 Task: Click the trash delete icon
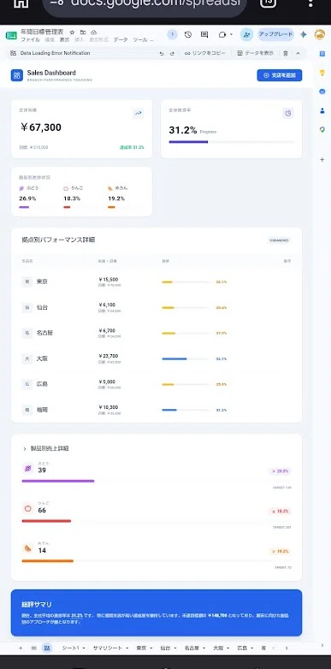point(286,53)
